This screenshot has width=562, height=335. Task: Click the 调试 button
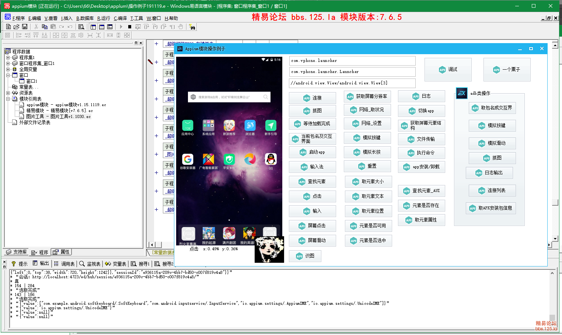[x=448, y=69]
